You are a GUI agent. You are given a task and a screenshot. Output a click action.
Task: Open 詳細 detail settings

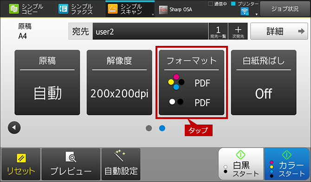click(279, 31)
